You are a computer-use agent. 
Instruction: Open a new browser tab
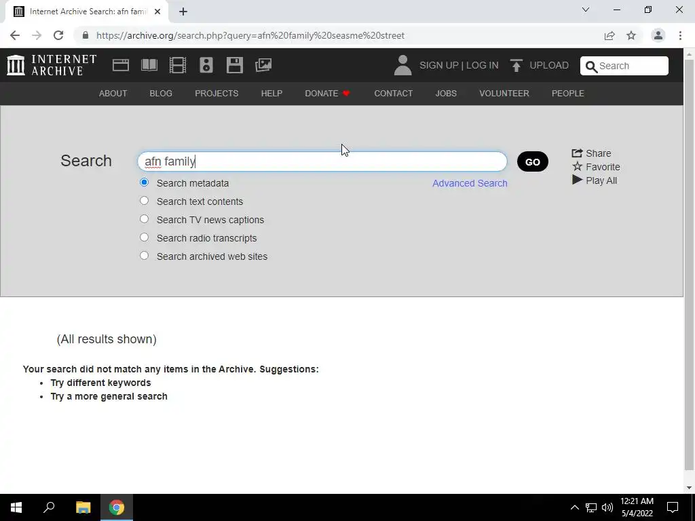183,12
